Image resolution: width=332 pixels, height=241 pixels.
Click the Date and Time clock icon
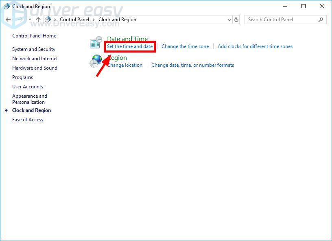click(x=96, y=42)
